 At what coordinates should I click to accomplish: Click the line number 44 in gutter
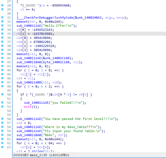pyautogui.click(x=9, y=70)
